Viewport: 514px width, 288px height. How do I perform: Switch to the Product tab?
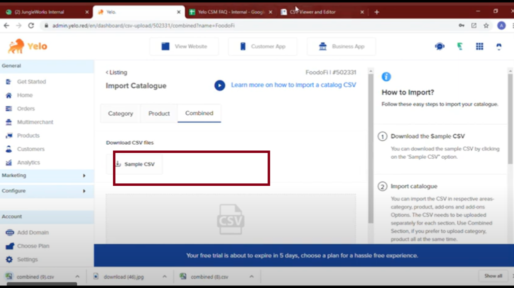pos(159,114)
